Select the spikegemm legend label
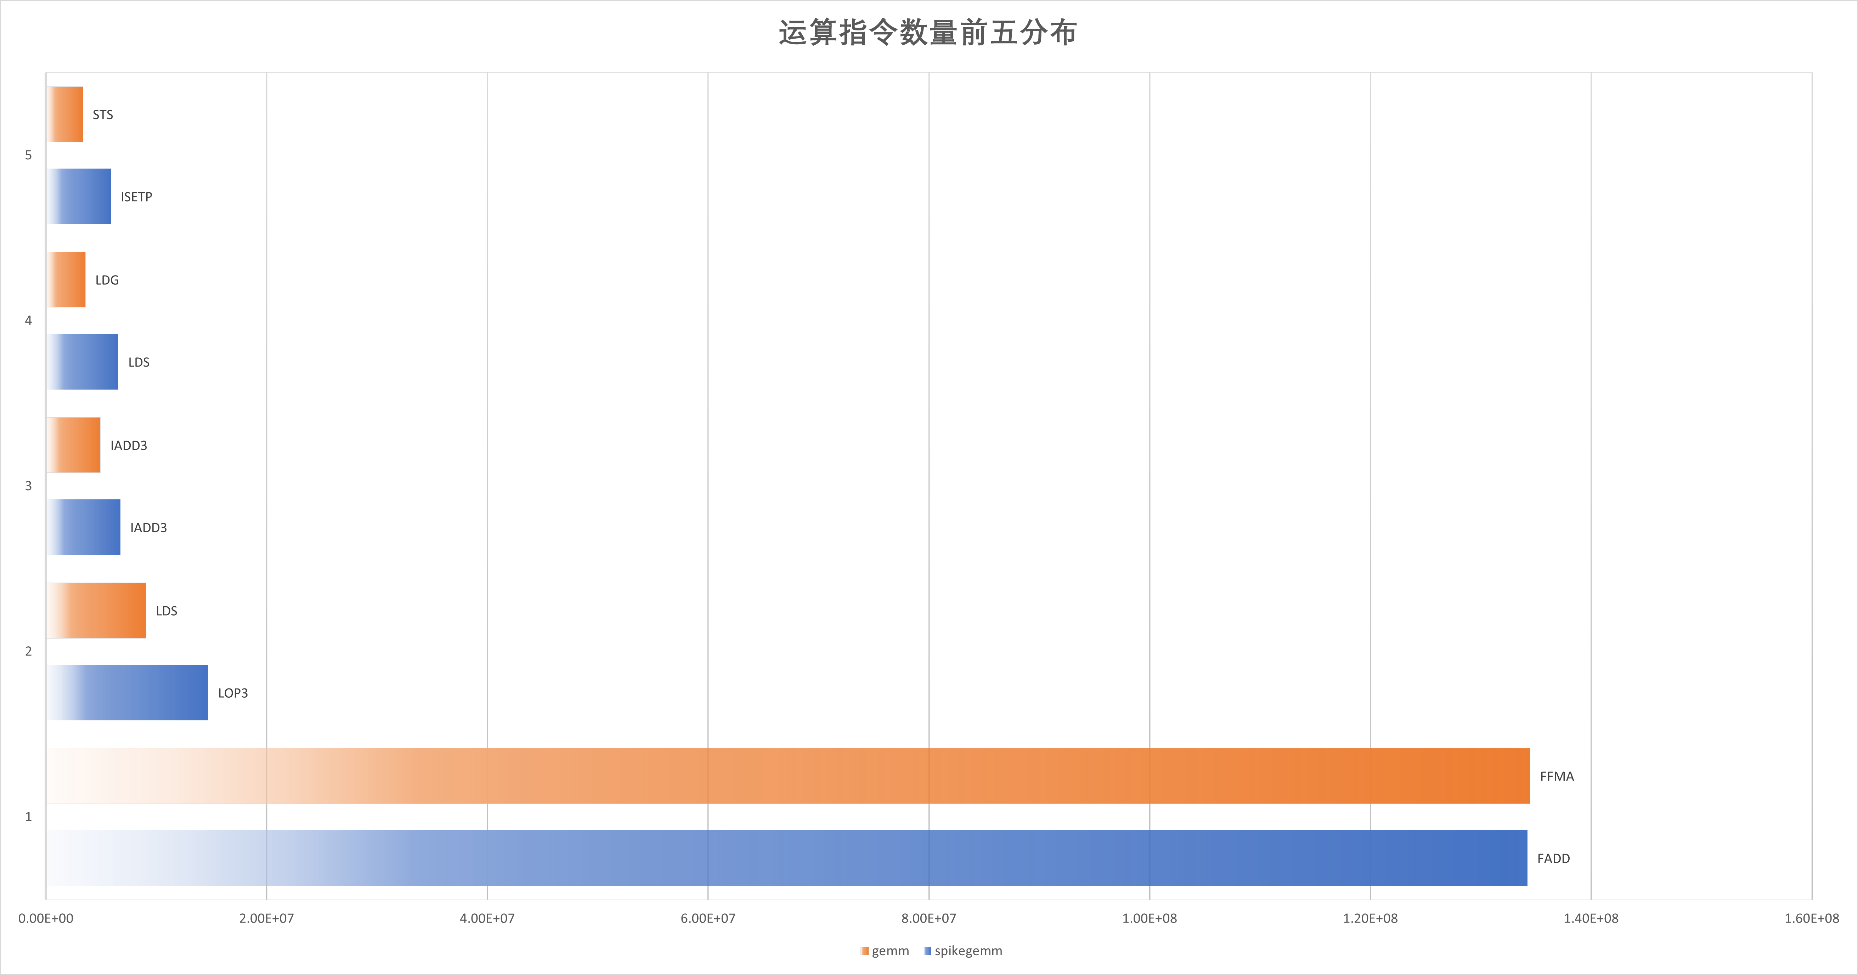This screenshot has height=975, width=1858. coord(968,951)
